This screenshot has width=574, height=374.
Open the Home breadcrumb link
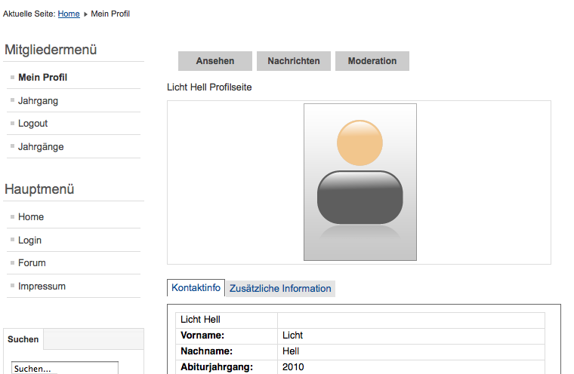click(69, 14)
